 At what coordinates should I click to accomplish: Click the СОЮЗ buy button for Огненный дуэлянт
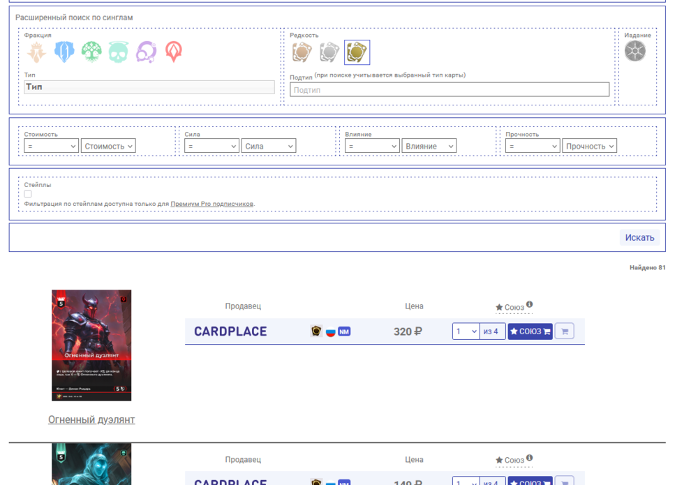point(530,331)
